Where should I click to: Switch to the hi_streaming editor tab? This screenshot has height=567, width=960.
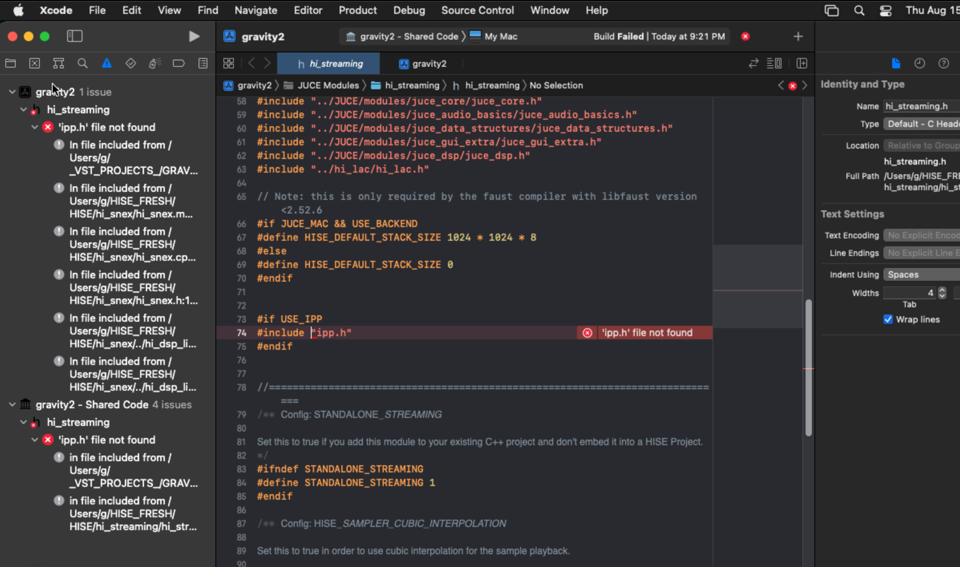pyautogui.click(x=329, y=64)
